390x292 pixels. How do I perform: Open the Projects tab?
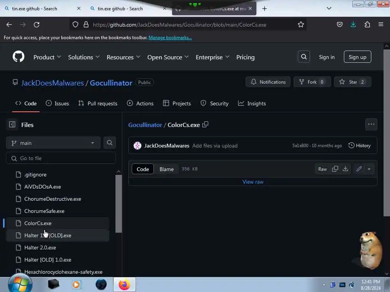[177, 103]
